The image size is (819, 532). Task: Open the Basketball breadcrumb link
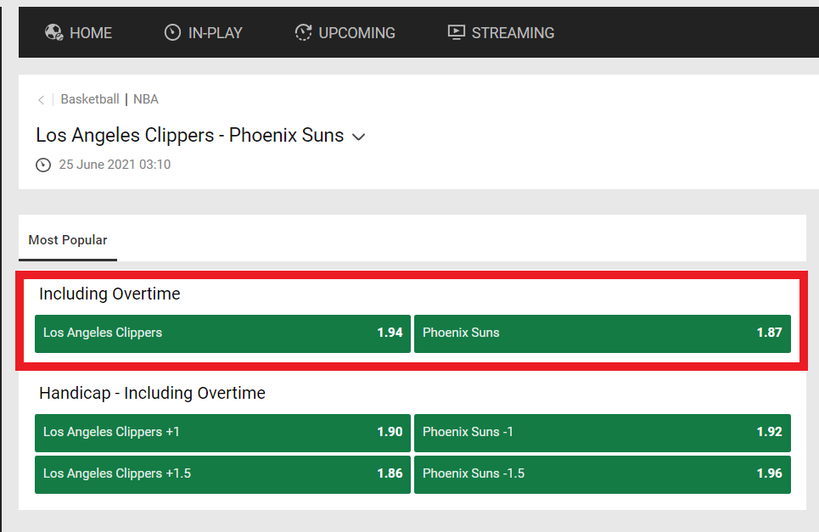coord(90,99)
